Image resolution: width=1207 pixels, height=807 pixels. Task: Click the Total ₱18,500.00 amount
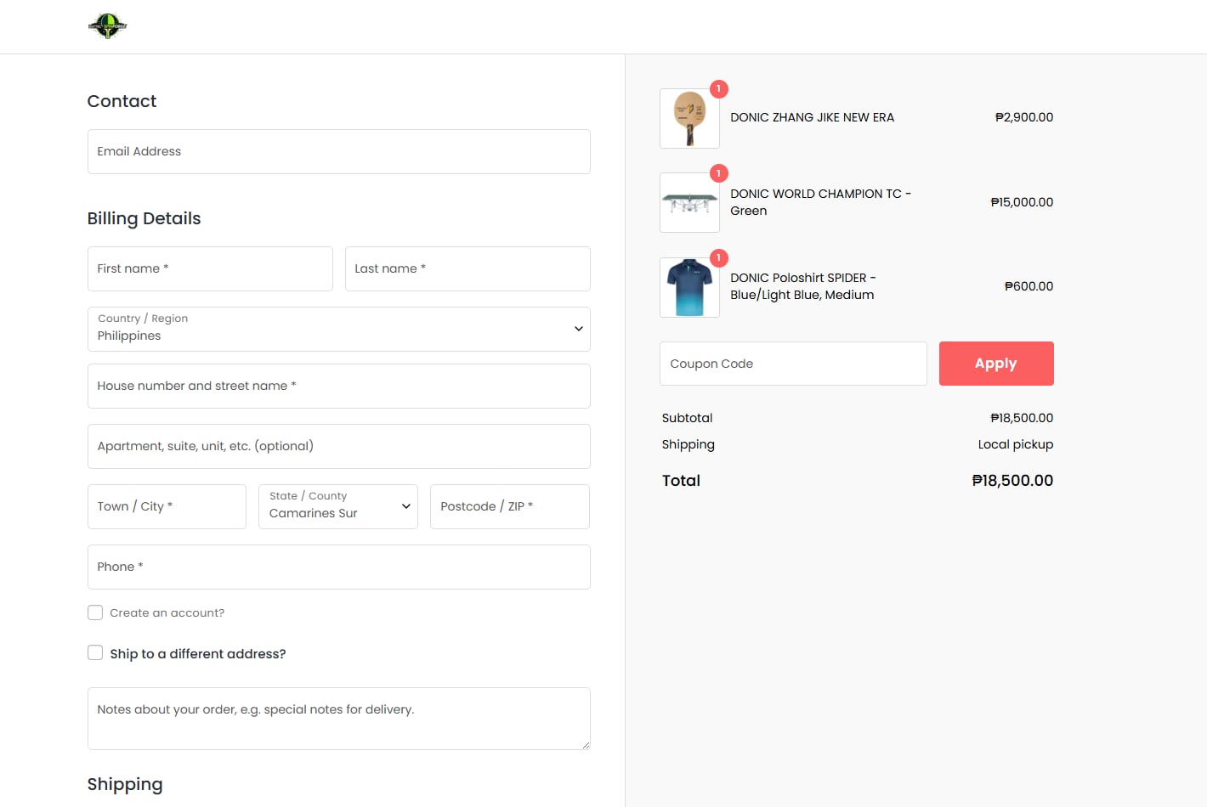click(x=1012, y=481)
